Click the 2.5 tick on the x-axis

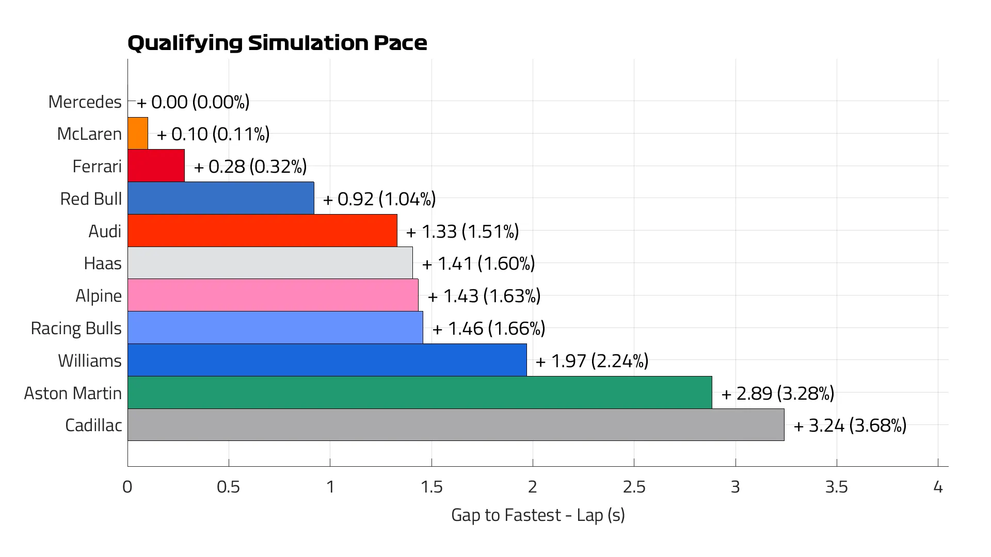tap(634, 487)
